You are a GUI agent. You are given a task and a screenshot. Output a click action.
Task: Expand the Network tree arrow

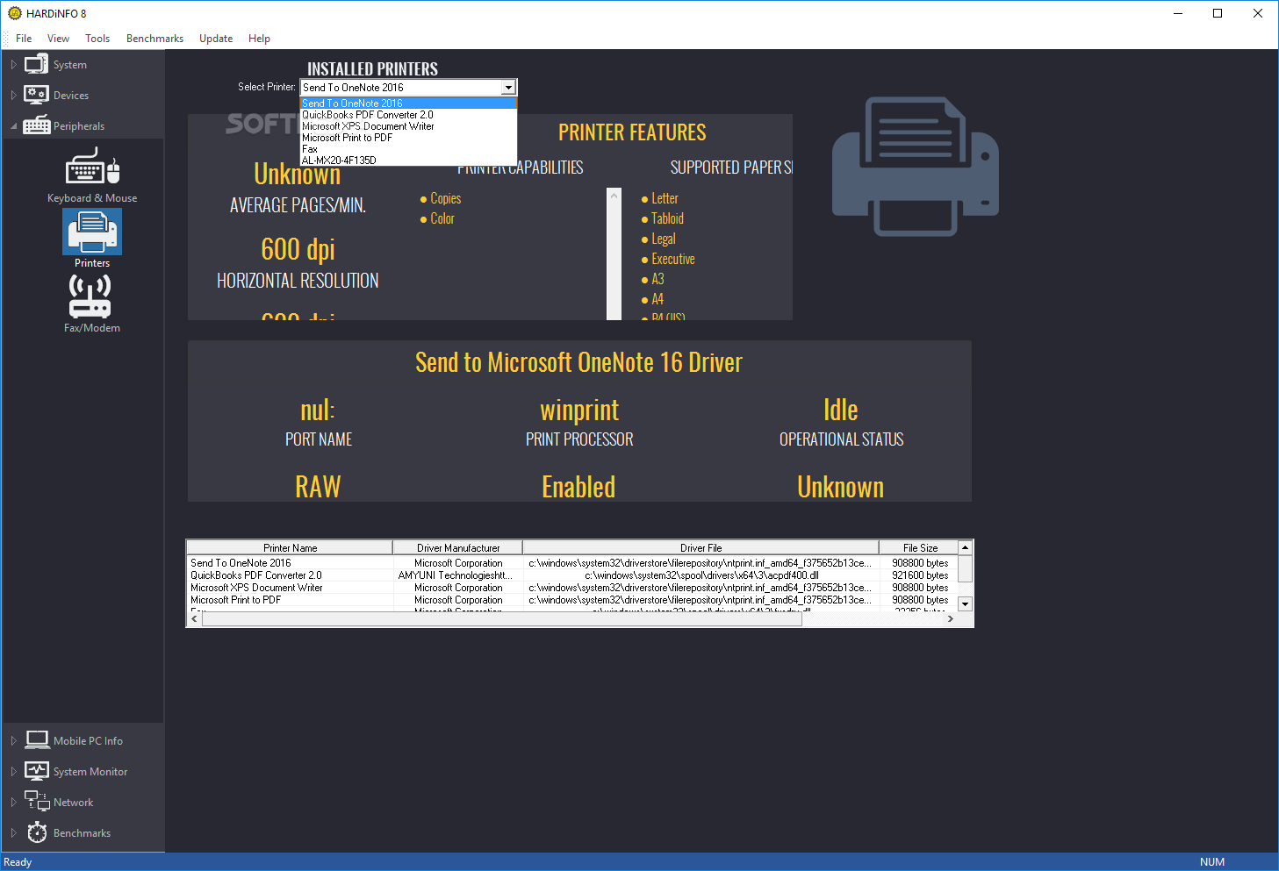pyautogui.click(x=13, y=803)
